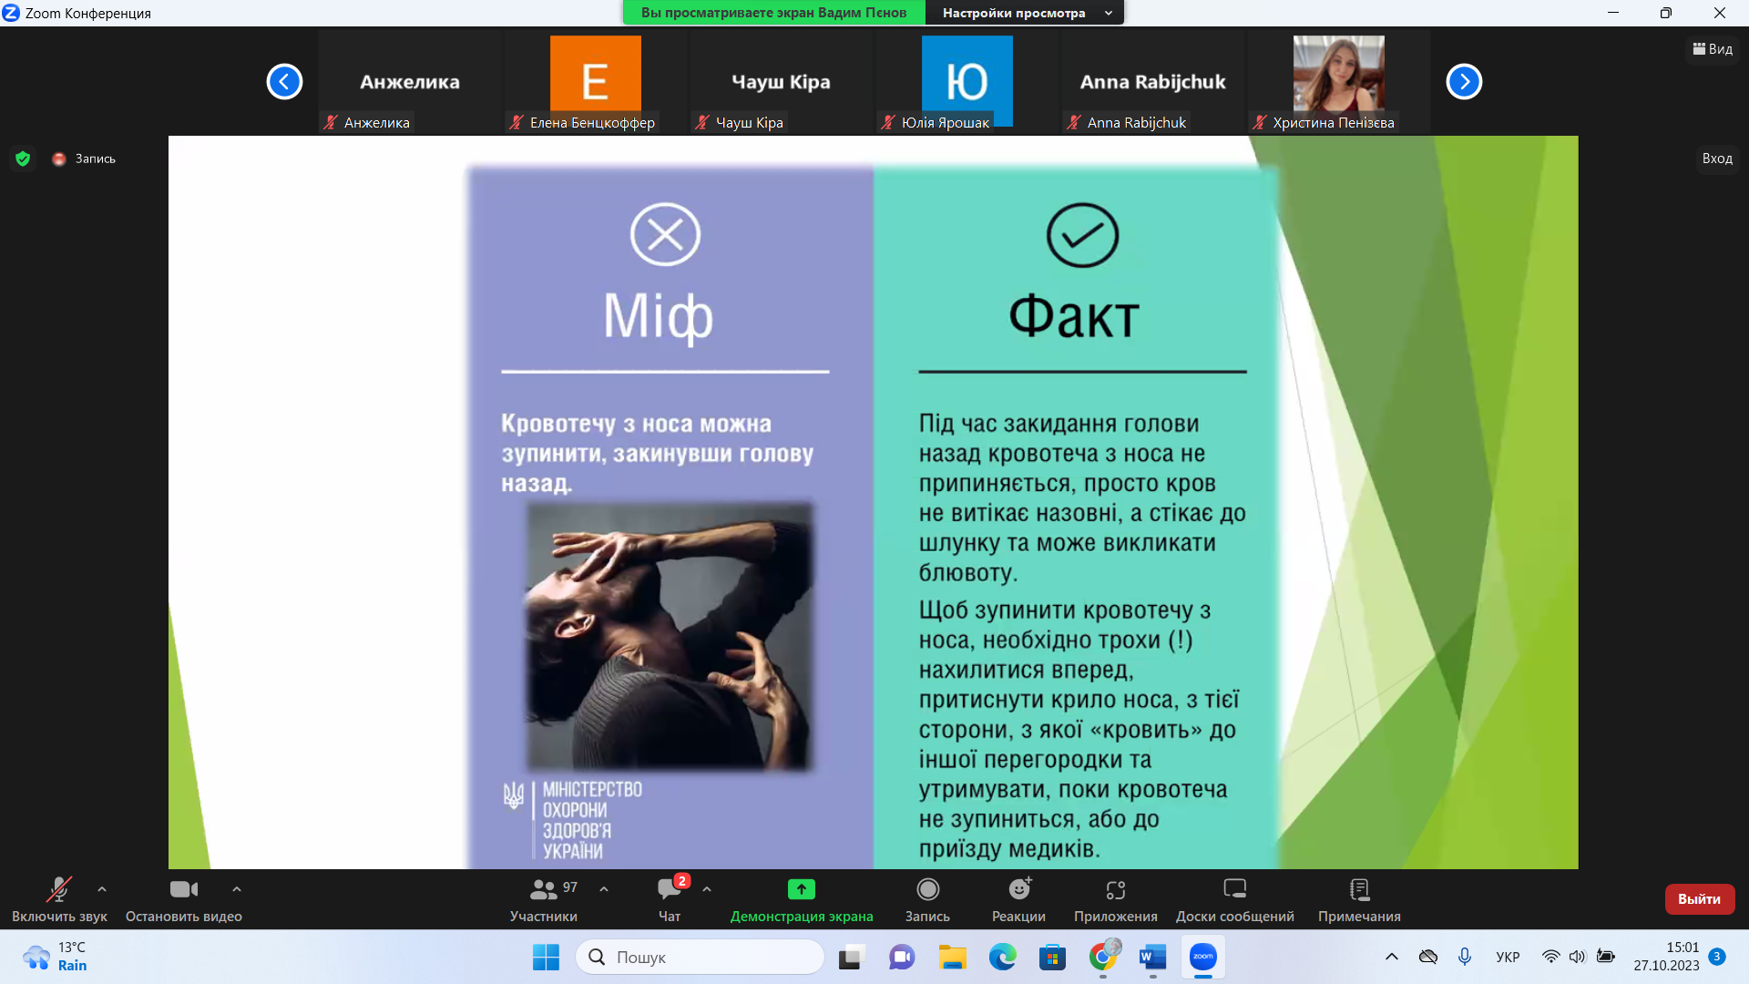Open the View Options dropdown
The width and height of the screenshot is (1749, 984).
(1025, 13)
